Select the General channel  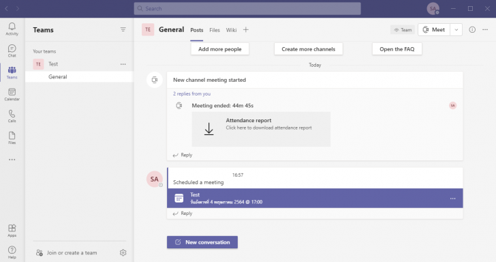[x=80, y=76]
